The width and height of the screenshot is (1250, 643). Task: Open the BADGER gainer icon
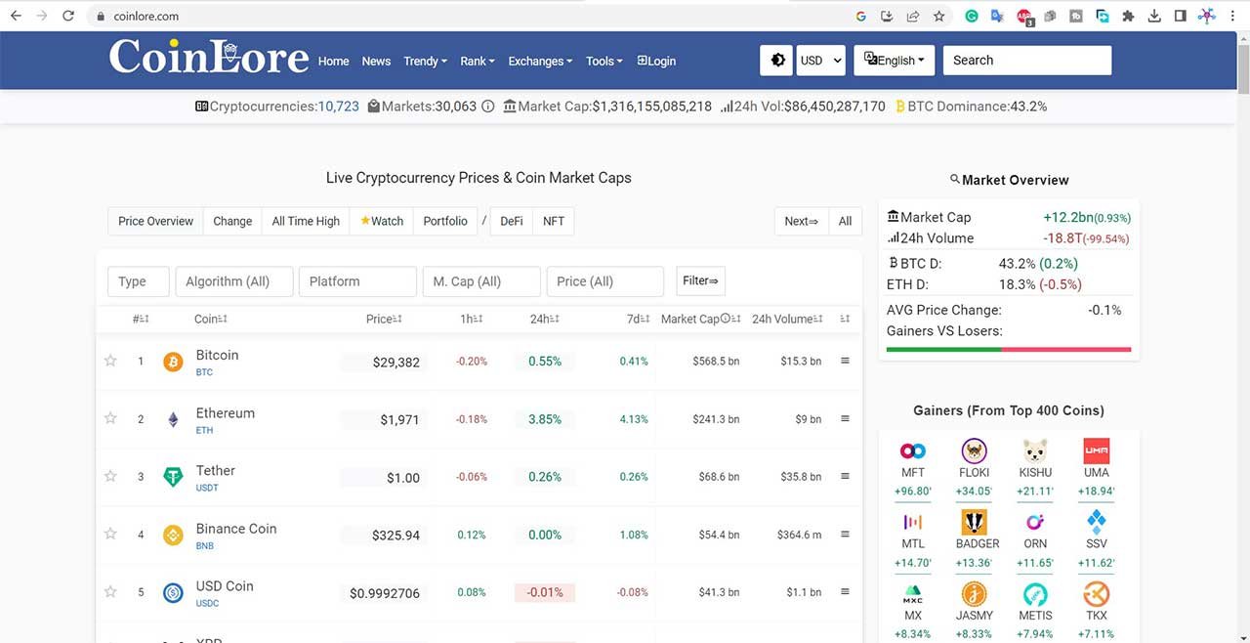(975, 522)
